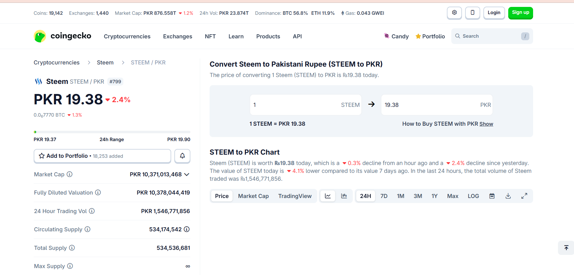Image resolution: width=574 pixels, height=275 pixels.
Task: Open NFT nav menu
Action: pyautogui.click(x=210, y=36)
